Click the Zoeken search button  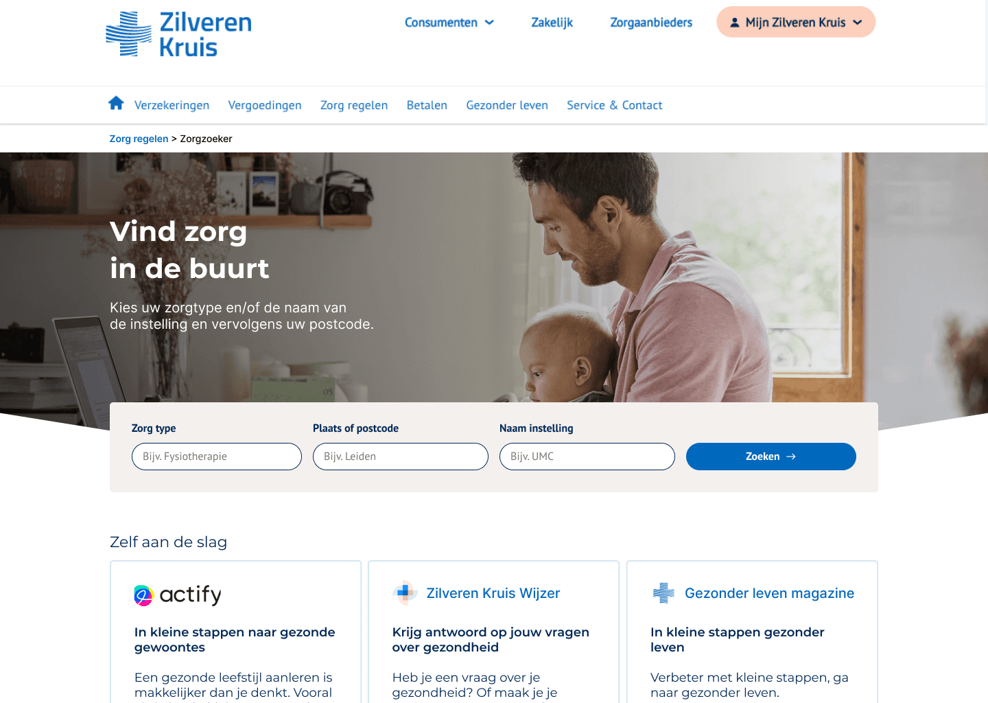point(771,457)
